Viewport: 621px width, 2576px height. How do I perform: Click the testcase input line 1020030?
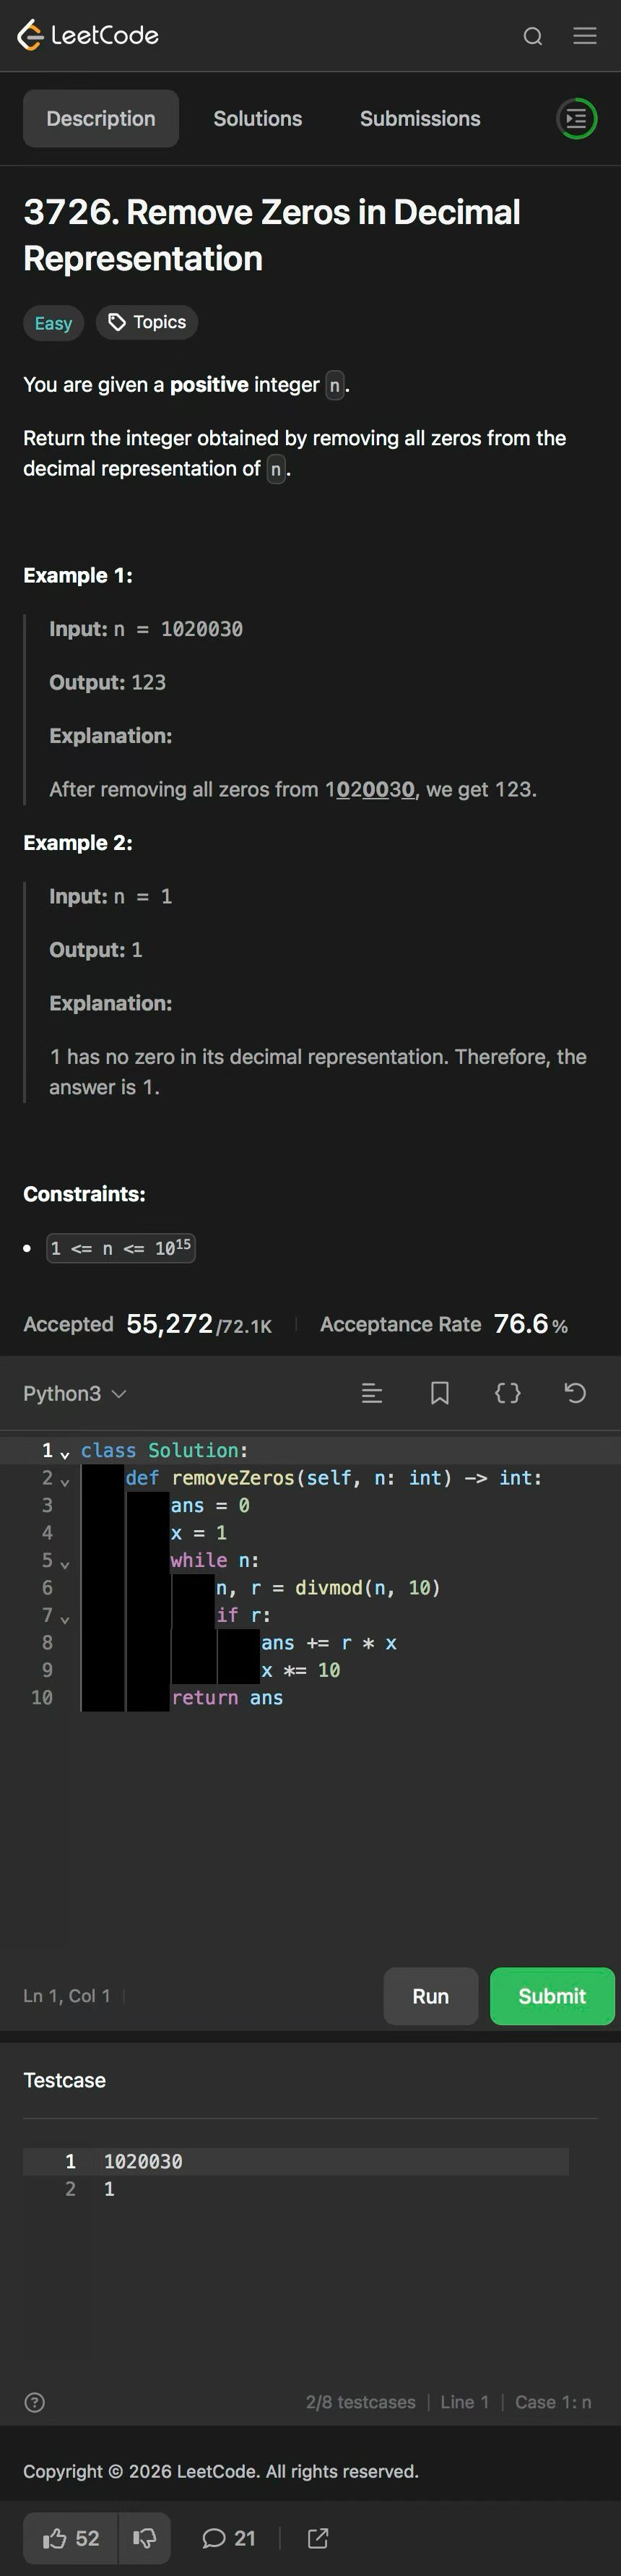coord(295,2161)
